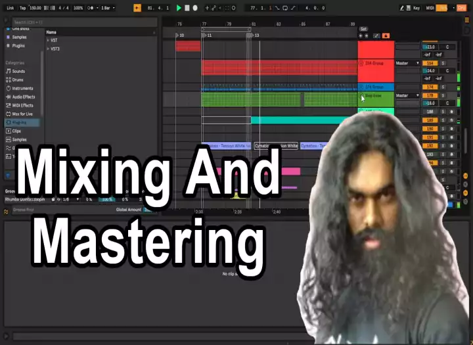
Task: Click the -18.0 volume field
Action: tap(430, 103)
